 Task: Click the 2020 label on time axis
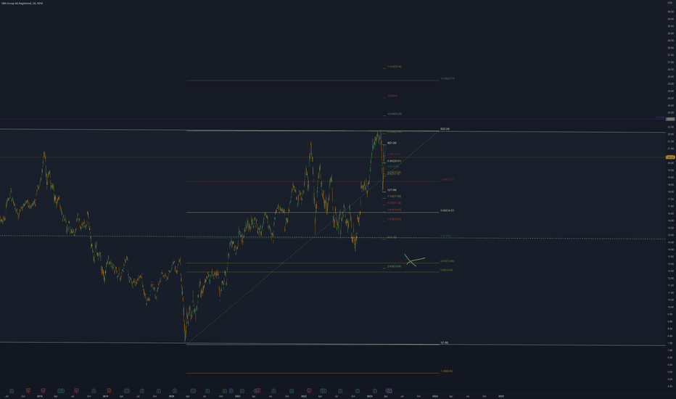coord(172,396)
